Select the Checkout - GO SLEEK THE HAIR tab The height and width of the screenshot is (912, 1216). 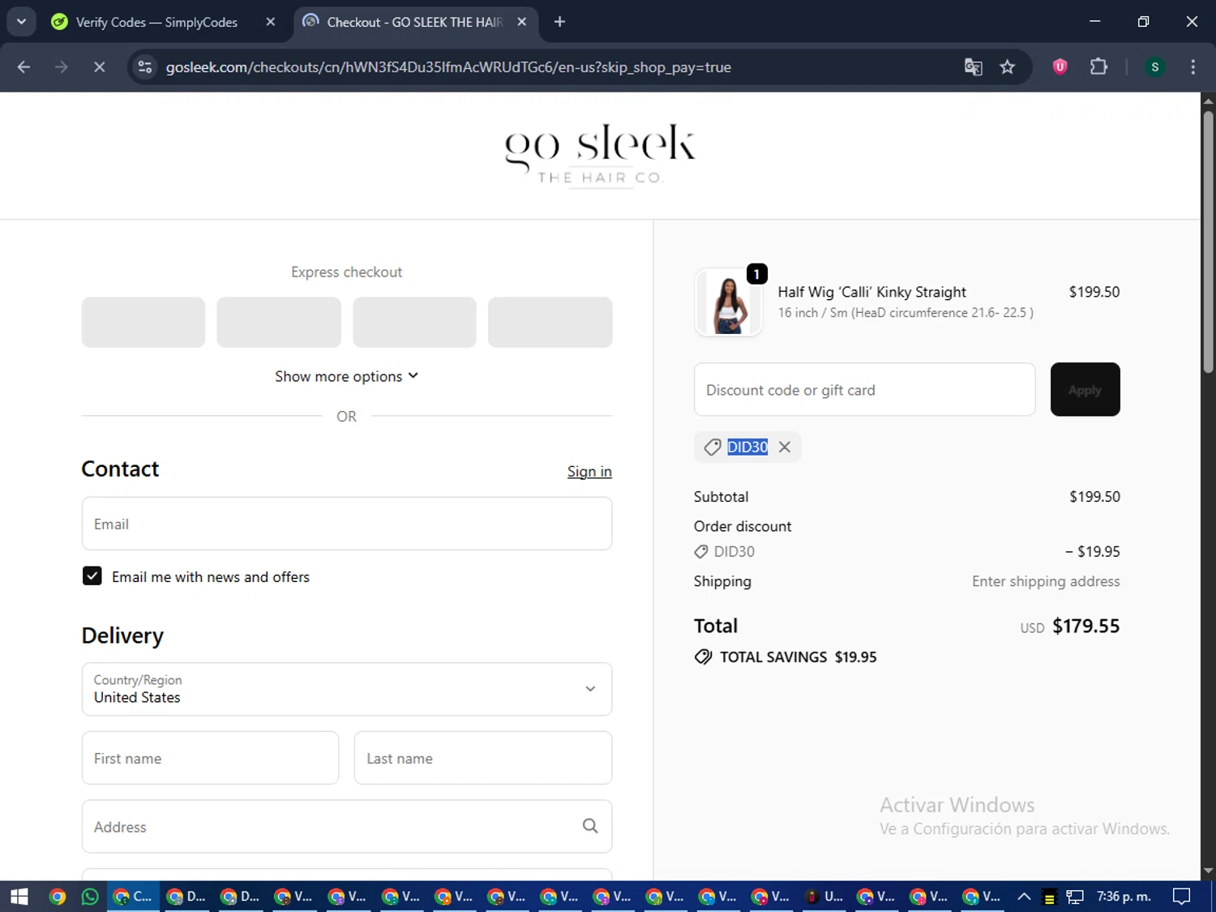click(414, 22)
